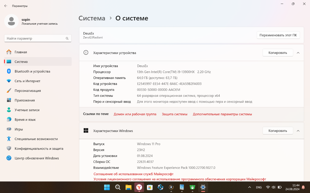
Task: Show hidden system tray icons chevron
Action: (x=249, y=187)
